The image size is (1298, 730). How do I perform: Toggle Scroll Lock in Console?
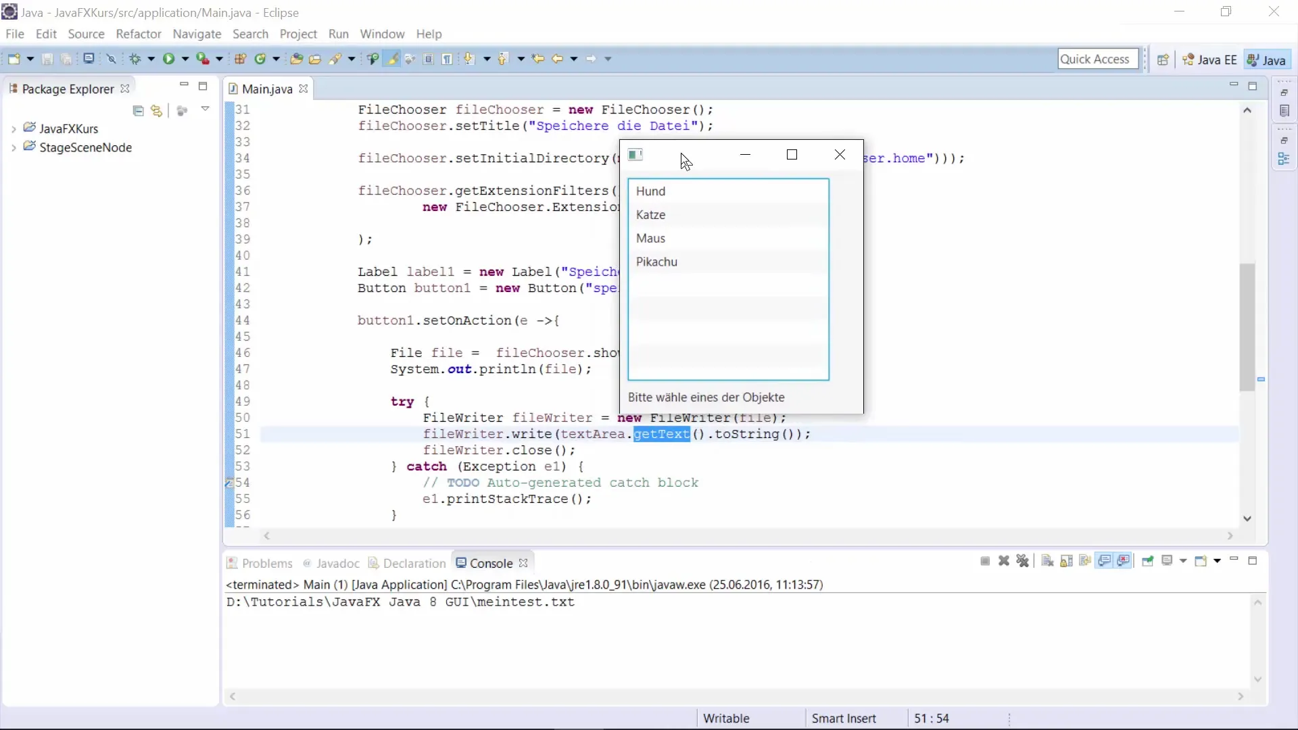pos(1066,561)
